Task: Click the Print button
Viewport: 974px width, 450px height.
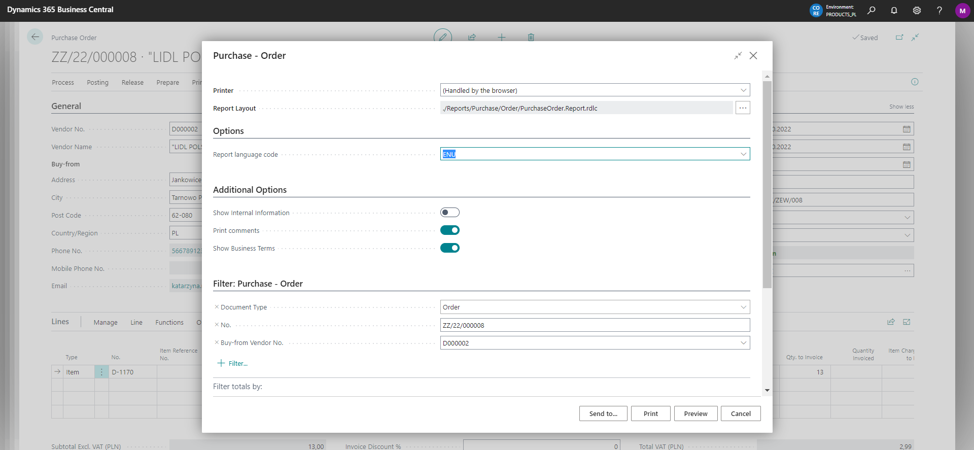Action: 651,413
